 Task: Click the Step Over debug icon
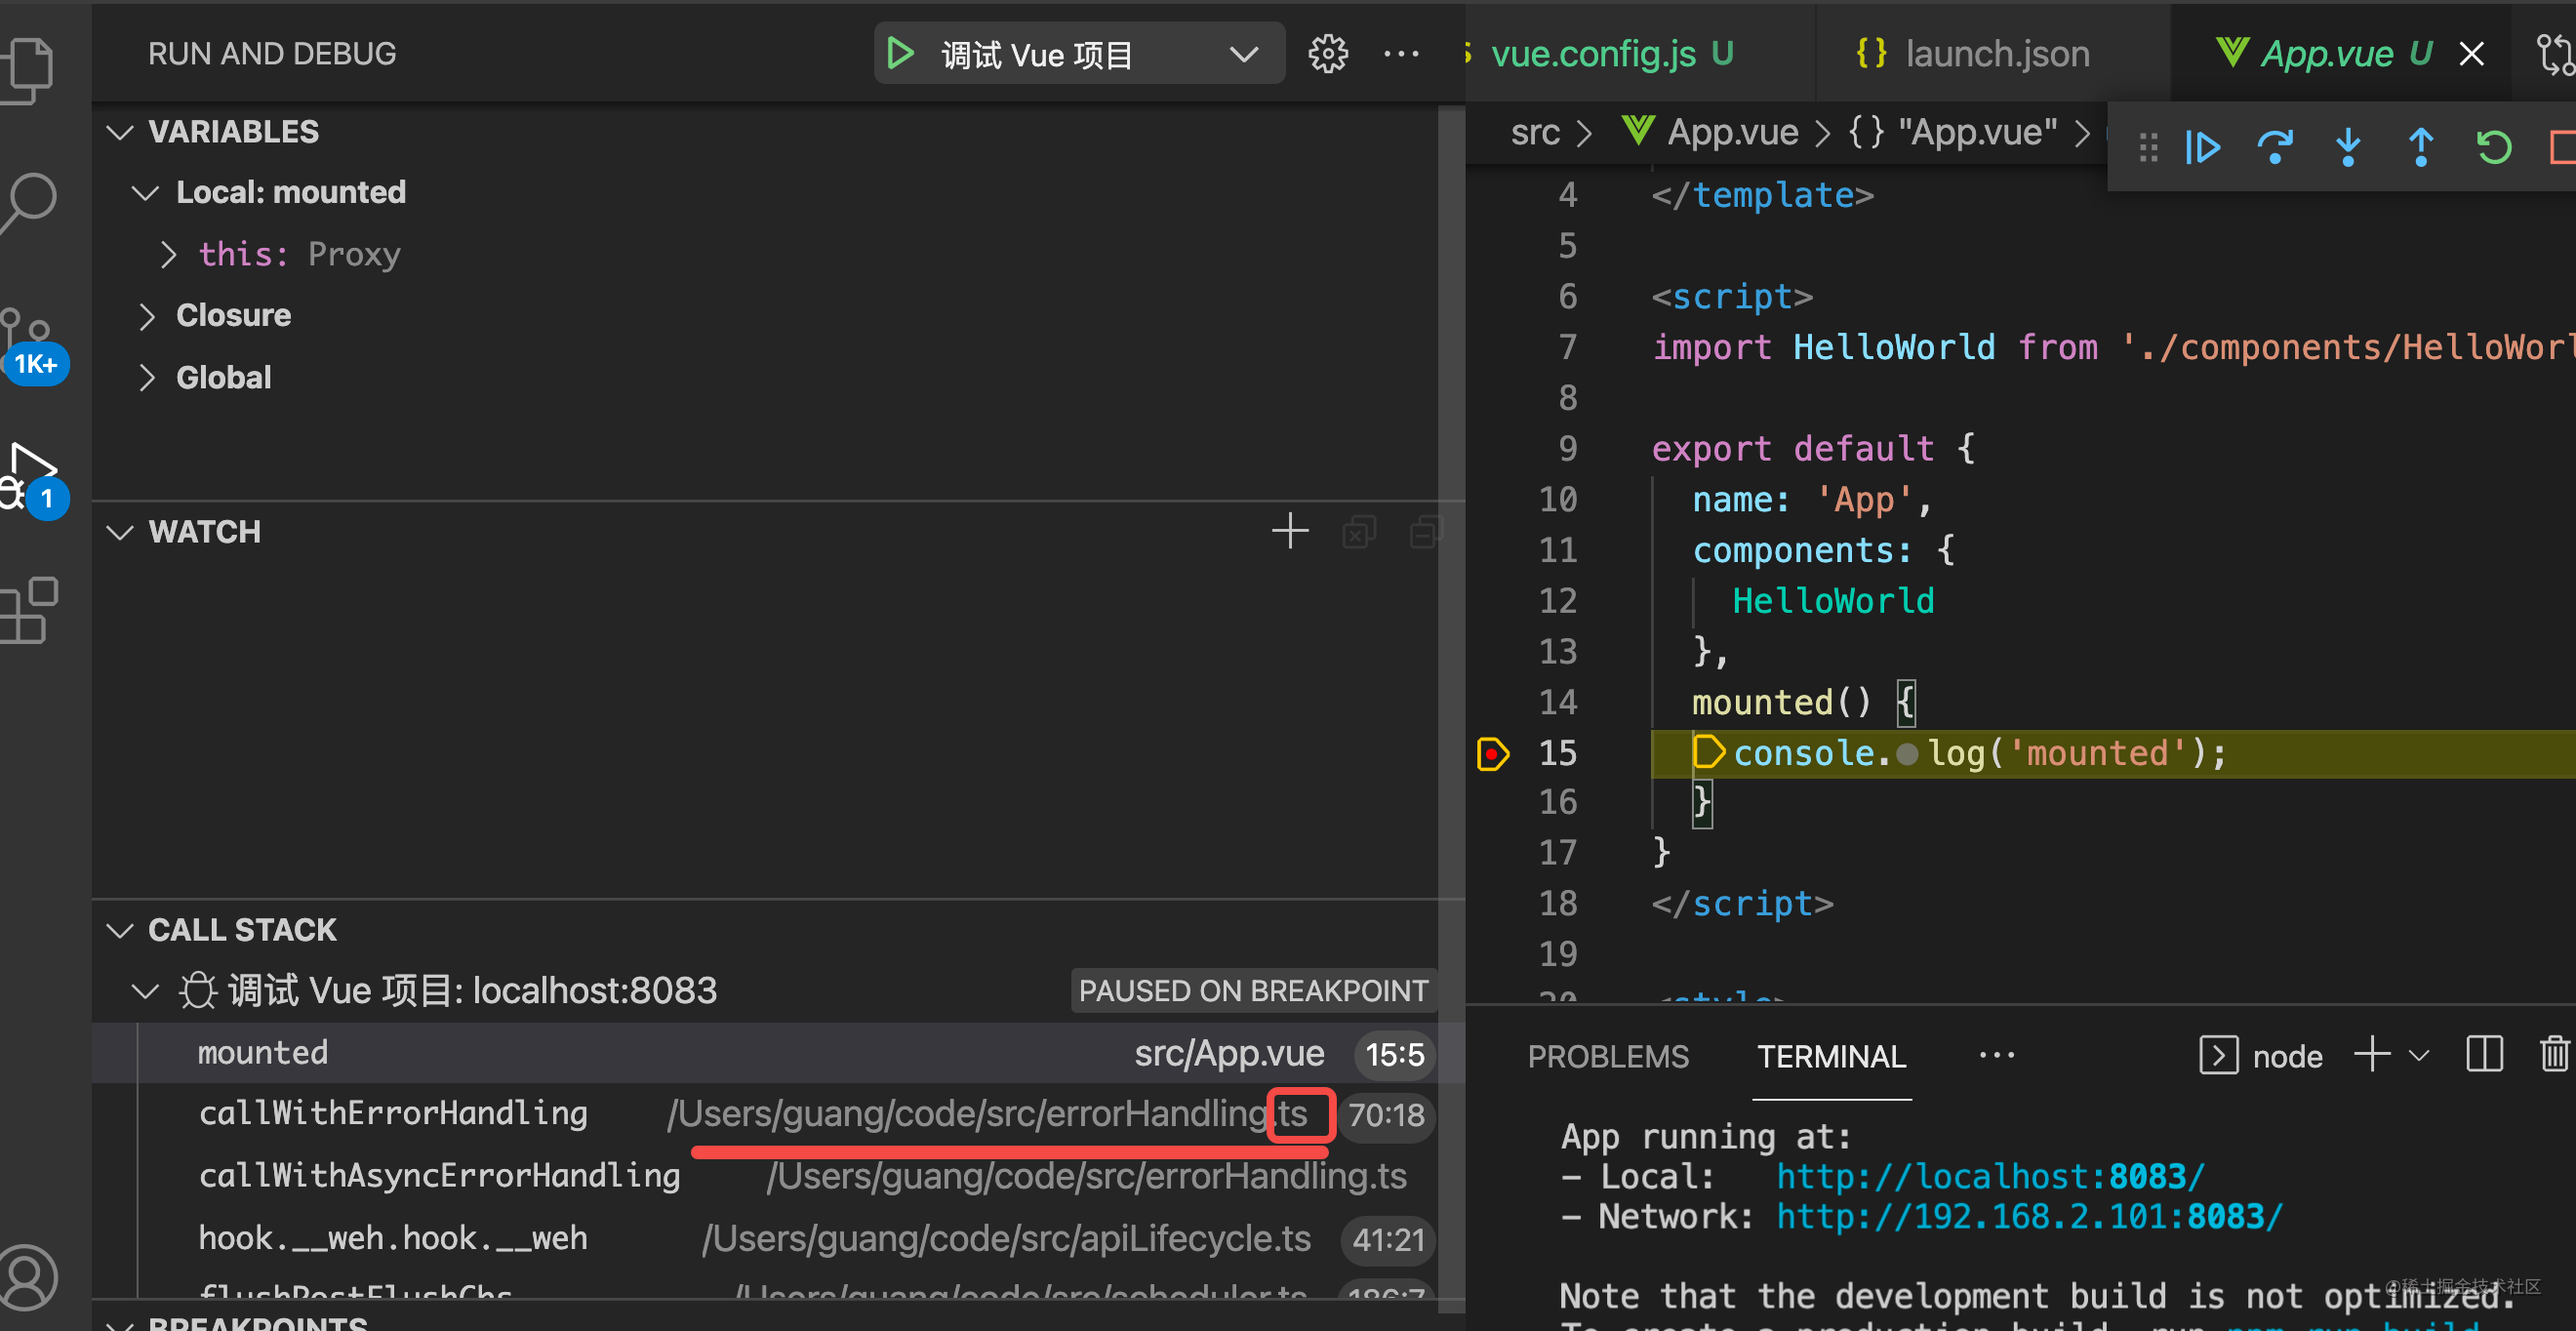tap(2275, 148)
